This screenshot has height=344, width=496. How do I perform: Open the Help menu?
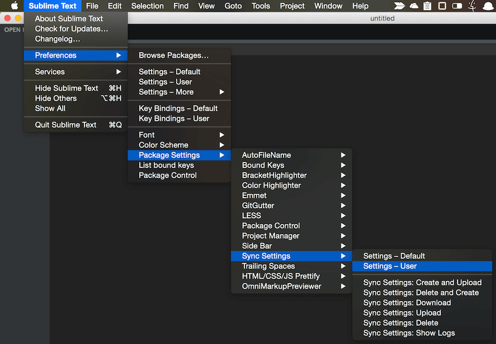(x=360, y=6)
